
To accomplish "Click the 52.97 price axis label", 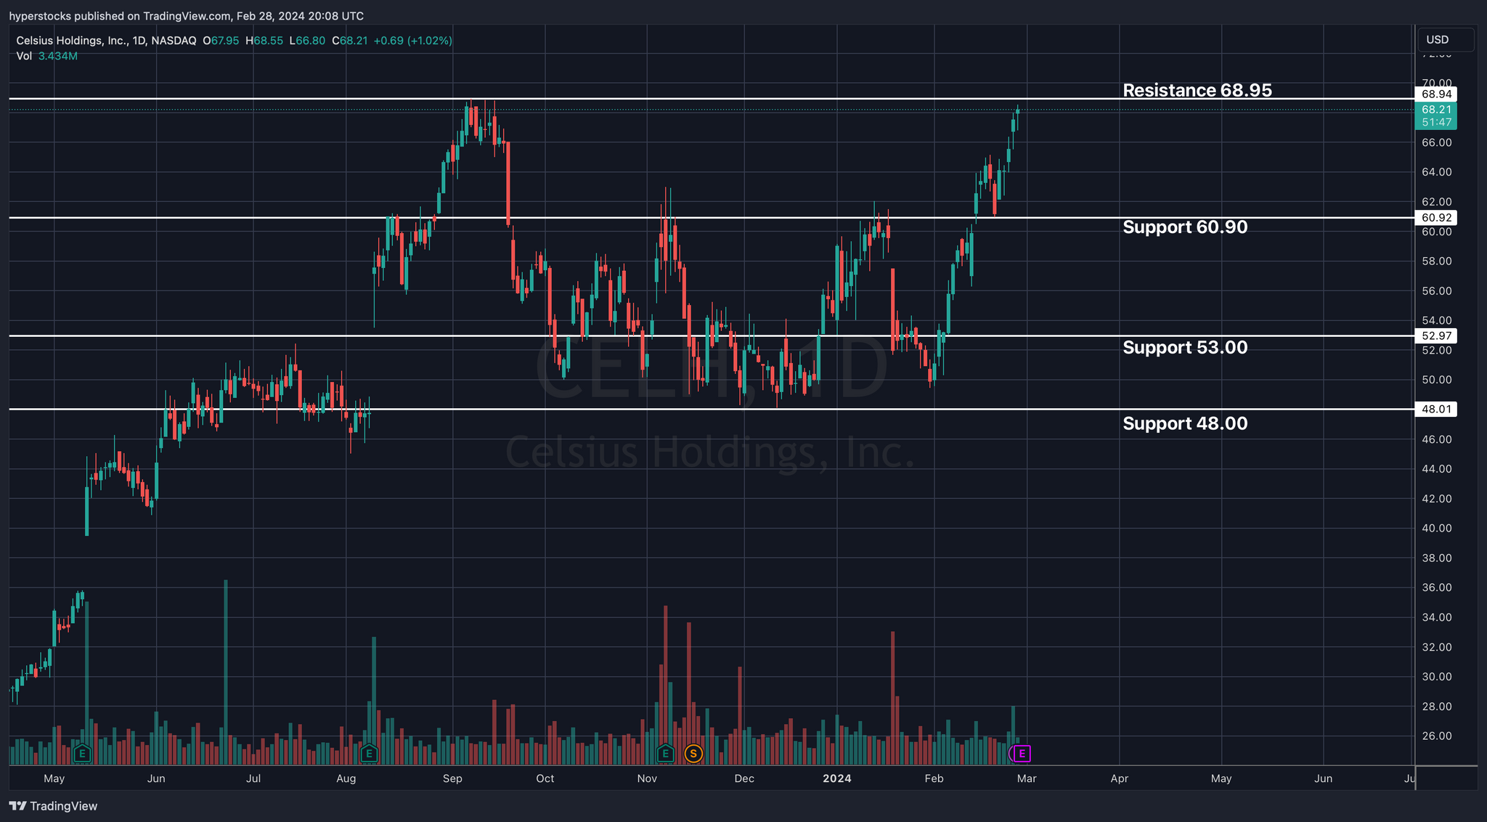I will coord(1436,335).
